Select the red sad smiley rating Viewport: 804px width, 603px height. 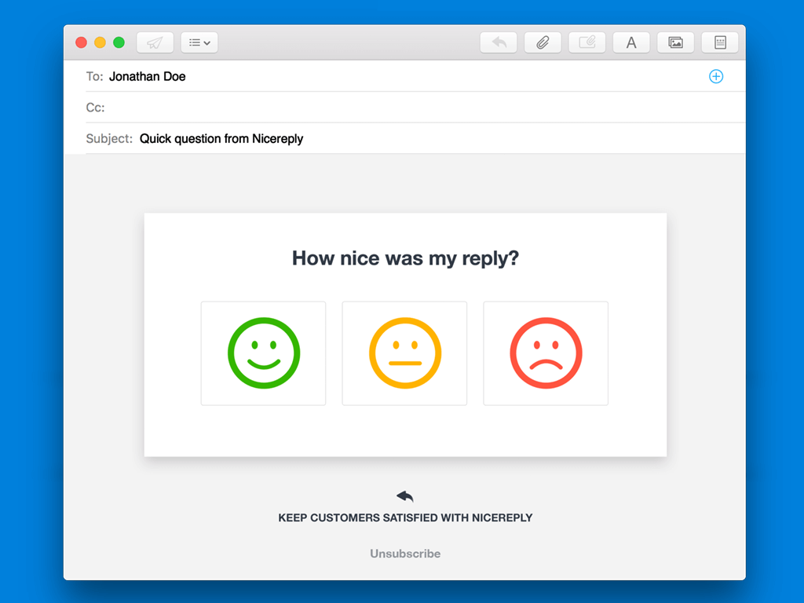pos(545,353)
